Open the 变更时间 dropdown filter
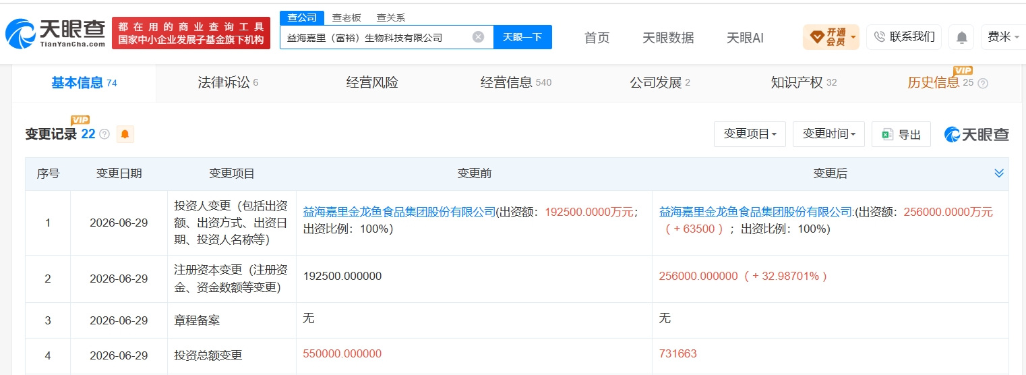The image size is (1026, 375). point(828,134)
